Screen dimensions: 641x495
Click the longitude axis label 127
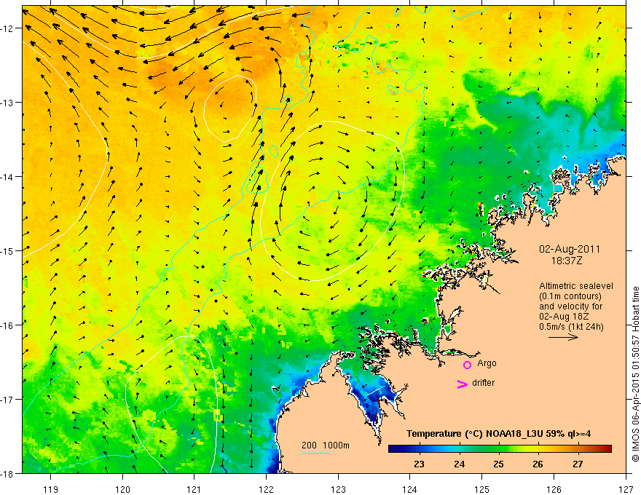pyautogui.click(x=626, y=489)
